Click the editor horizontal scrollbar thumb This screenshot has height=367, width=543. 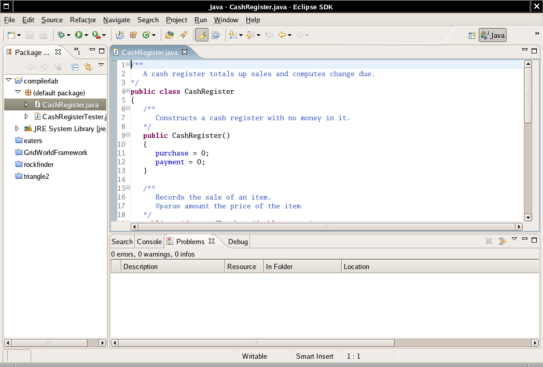click(326, 227)
